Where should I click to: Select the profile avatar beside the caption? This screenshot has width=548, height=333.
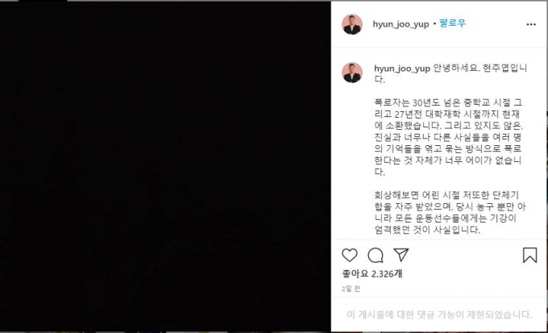352,73
